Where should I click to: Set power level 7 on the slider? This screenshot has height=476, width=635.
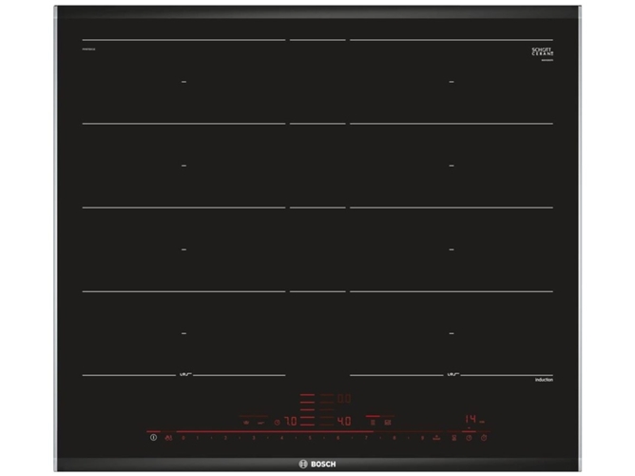(x=366, y=438)
